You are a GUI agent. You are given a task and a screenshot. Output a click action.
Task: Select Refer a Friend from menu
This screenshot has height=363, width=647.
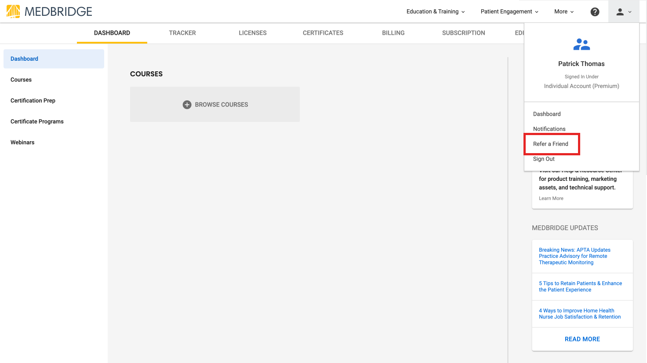click(551, 144)
